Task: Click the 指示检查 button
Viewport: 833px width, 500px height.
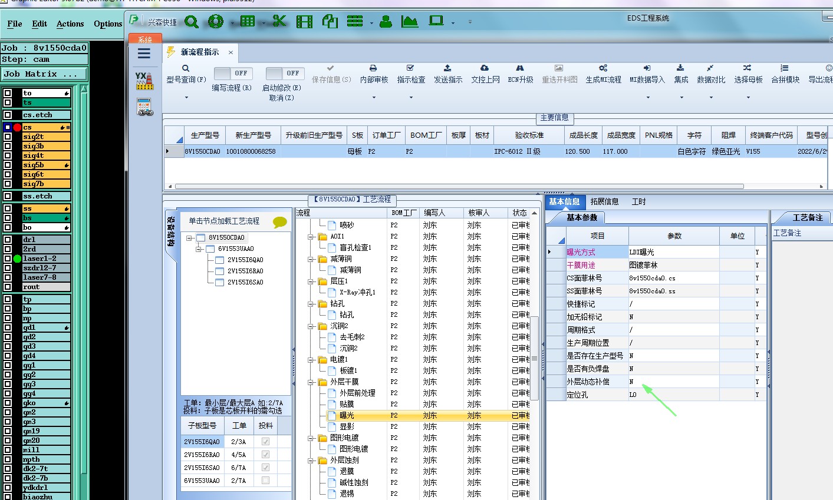Action: point(411,74)
